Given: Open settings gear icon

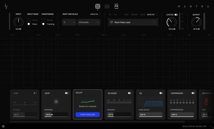Looking at the screenshot, I should (x=3, y=126).
